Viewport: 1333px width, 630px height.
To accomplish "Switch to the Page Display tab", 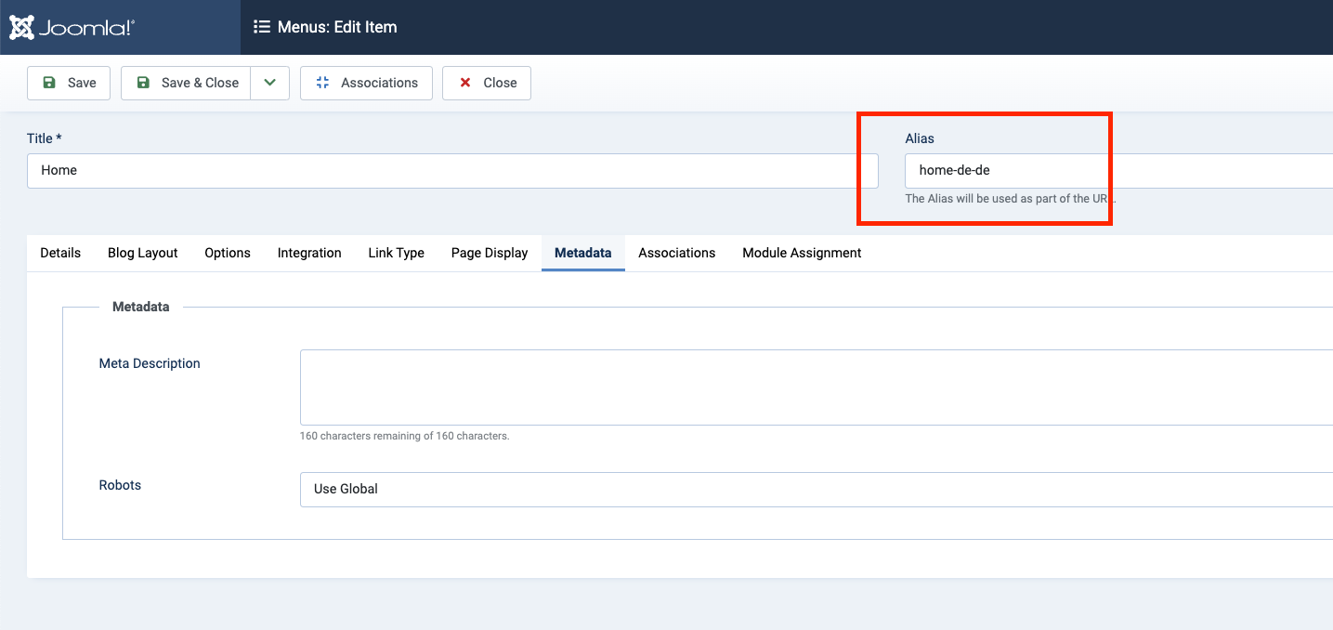I will [x=490, y=253].
